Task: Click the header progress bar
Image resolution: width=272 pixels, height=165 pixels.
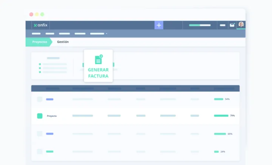Action: click(x=200, y=25)
